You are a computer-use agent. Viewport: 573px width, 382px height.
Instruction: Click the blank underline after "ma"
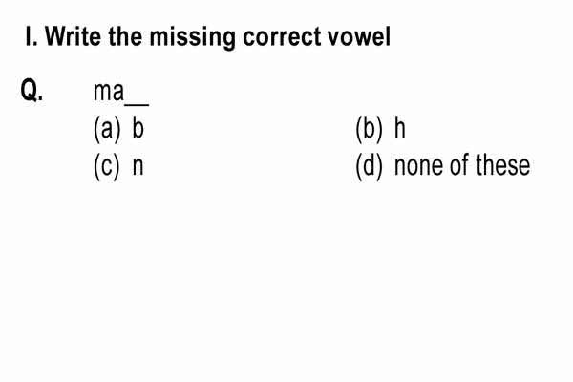[137, 105]
